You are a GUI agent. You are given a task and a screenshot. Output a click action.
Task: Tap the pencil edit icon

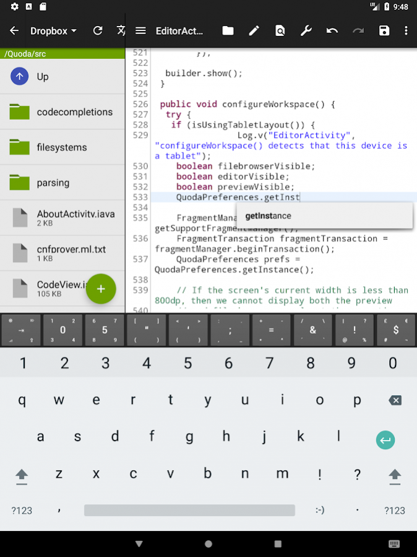(x=254, y=30)
